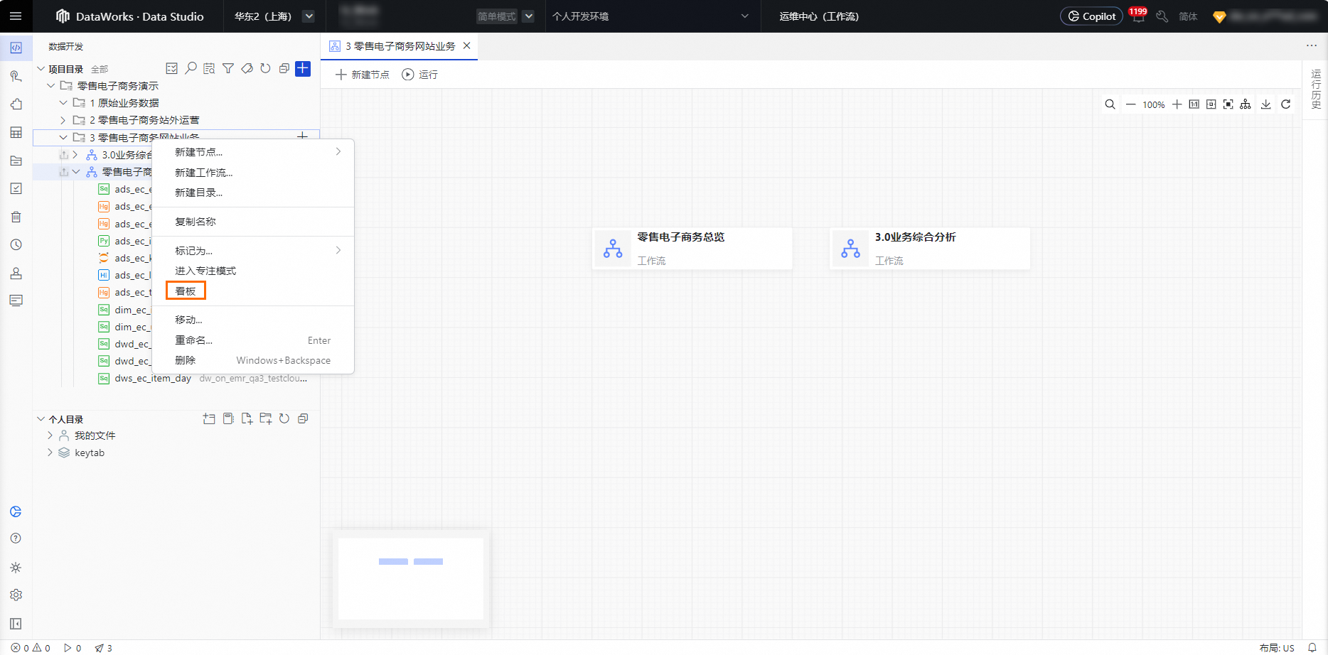
Task: Click the search magnifier in project directory toolbar
Action: point(191,68)
